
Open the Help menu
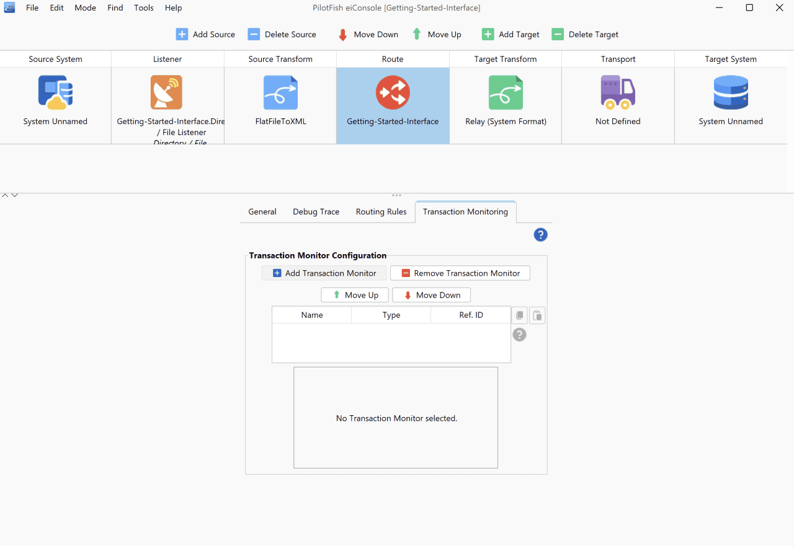click(174, 8)
